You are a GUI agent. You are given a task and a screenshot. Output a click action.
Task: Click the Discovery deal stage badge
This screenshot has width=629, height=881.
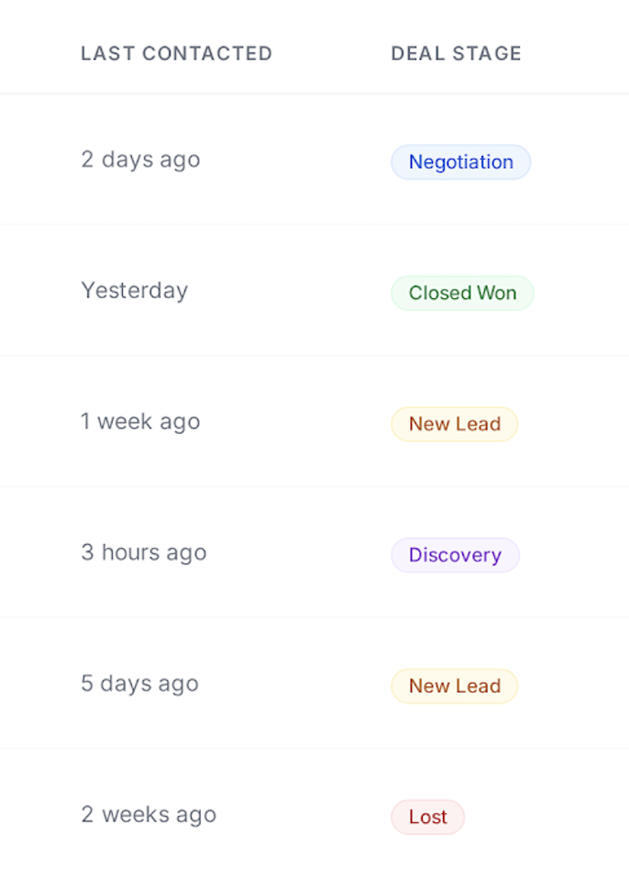(455, 555)
